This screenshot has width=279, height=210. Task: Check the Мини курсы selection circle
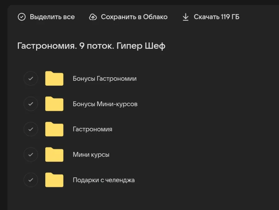click(31, 154)
